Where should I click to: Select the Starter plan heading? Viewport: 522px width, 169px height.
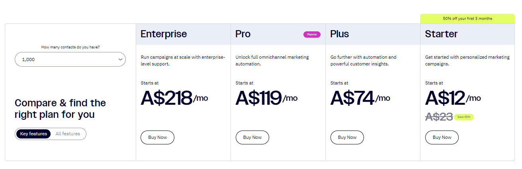point(441,34)
